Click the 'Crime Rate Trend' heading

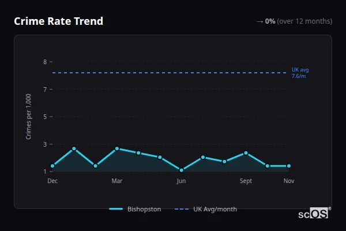click(58, 21)
